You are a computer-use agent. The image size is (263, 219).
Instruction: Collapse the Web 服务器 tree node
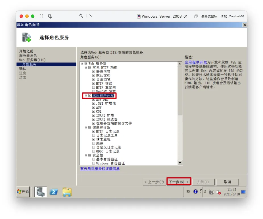[x=82, y=63]
